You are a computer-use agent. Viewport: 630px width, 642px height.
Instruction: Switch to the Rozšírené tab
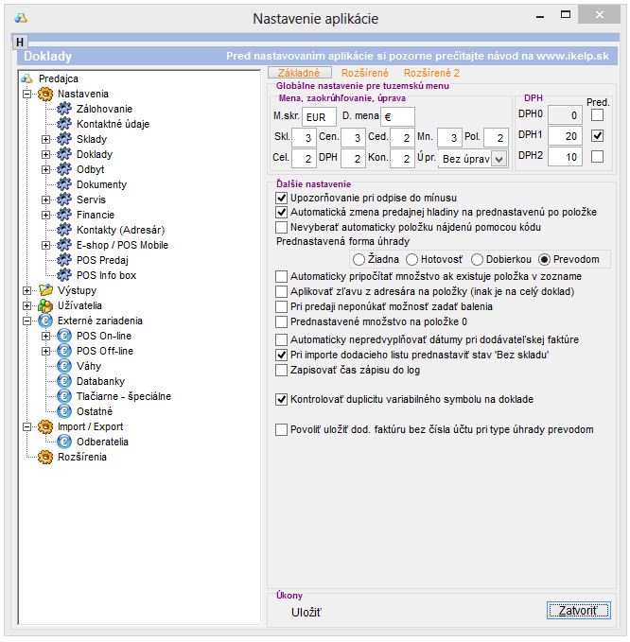pyautogui.click(x=364, y=72)
